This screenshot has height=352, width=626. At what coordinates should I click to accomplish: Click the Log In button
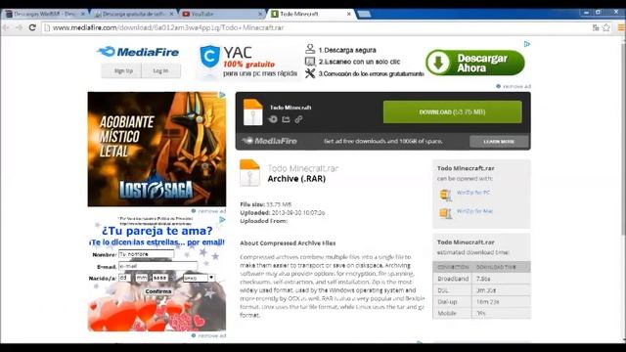pos(160,70)
